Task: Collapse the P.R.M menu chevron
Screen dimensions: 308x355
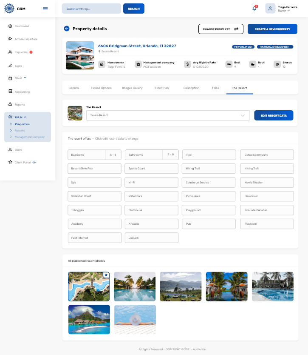Action: (x=25, y=117)
